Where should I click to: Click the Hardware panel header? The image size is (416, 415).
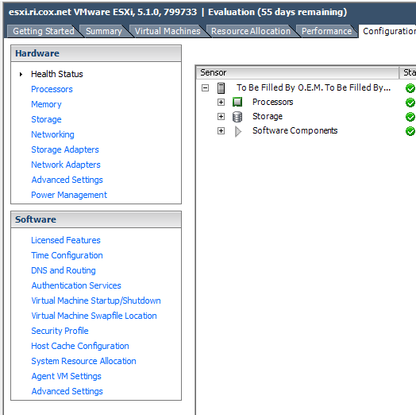coord(96,54)
